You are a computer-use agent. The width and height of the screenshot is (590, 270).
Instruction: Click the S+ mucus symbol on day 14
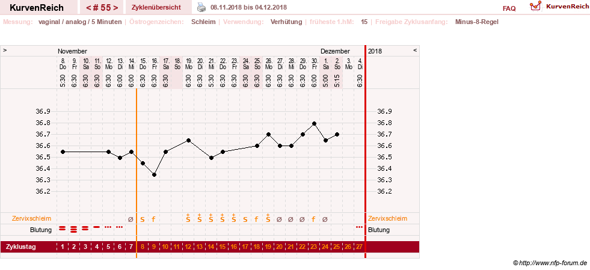[210, 218]
